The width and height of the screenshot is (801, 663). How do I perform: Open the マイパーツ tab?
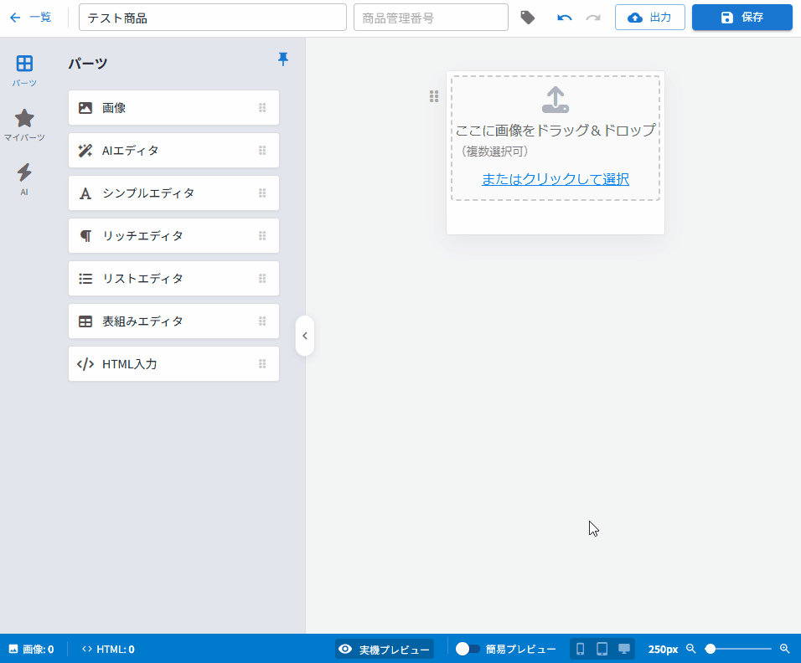[x=24, y=125]
